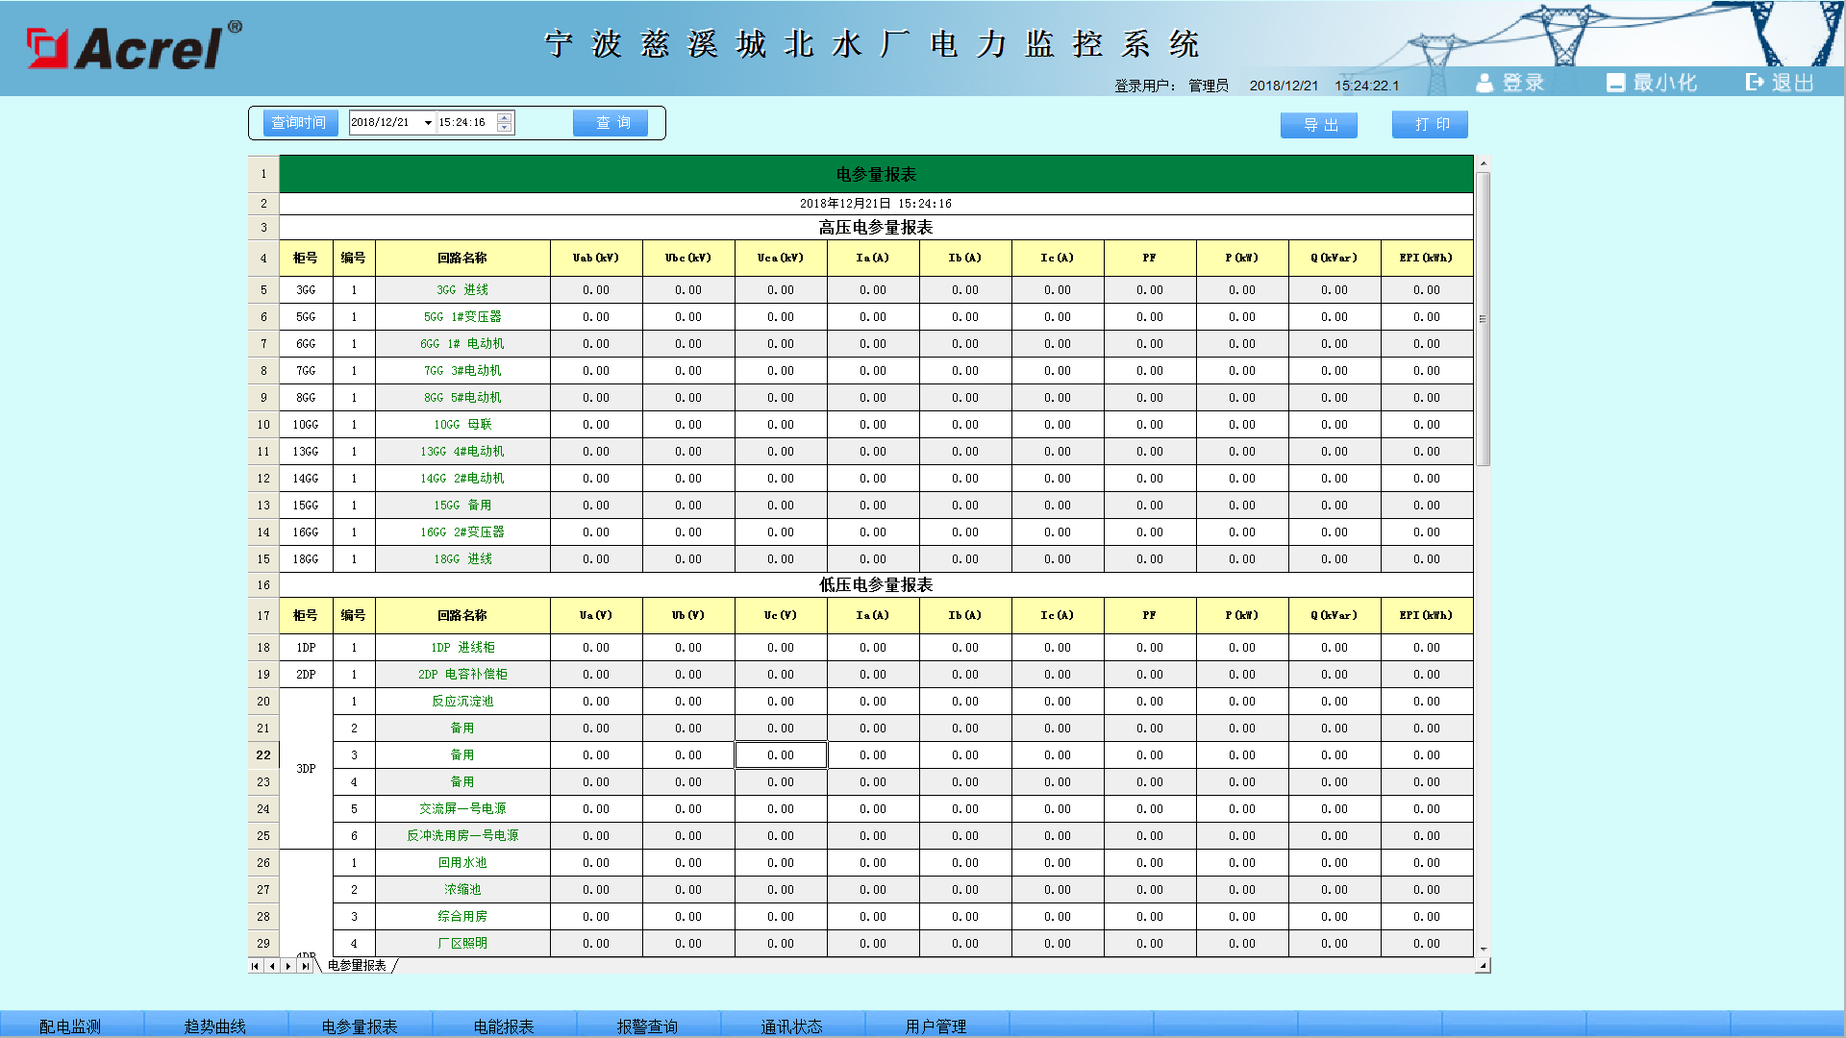The image size is (1846, 1038).
Task: Click 18GG 进线 circuit cell
Action: pyautogui.click(x=462, y=559)
